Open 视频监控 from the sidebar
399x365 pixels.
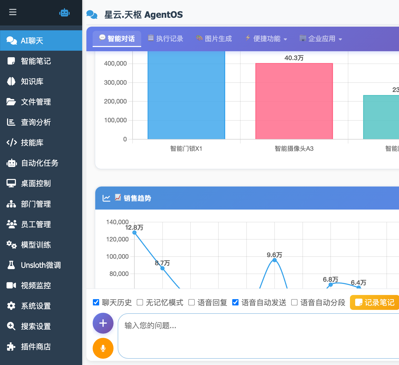coord(36,285)
